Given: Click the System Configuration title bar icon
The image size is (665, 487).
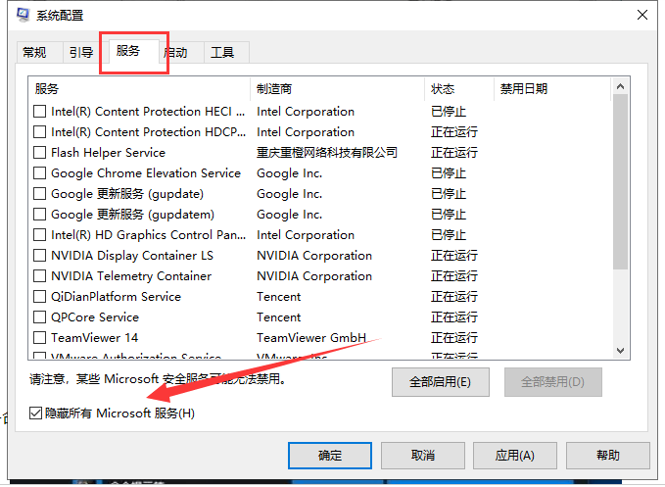Looking at the screenshot, I should click(x=22, y=16).
